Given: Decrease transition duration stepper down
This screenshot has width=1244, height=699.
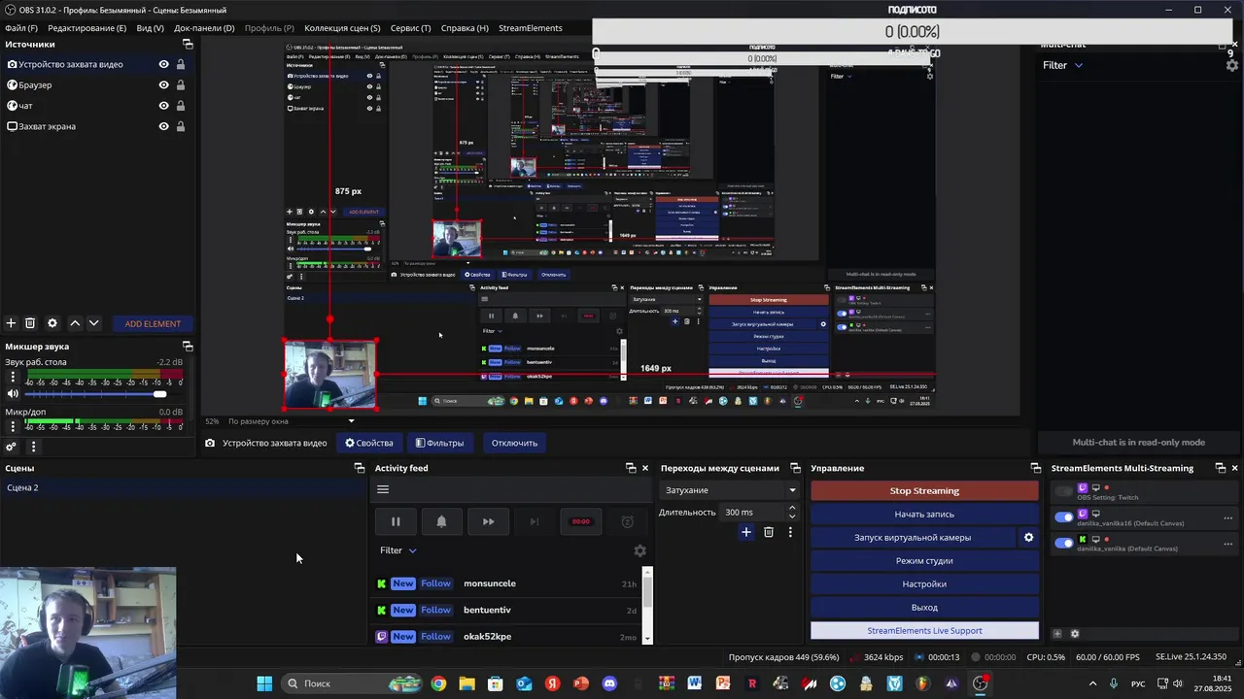Looking at the screenshot, I should (792, 517).
